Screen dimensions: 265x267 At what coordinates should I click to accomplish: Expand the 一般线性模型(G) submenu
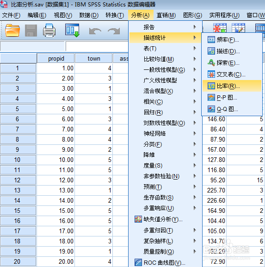click(x=166, y=70)
